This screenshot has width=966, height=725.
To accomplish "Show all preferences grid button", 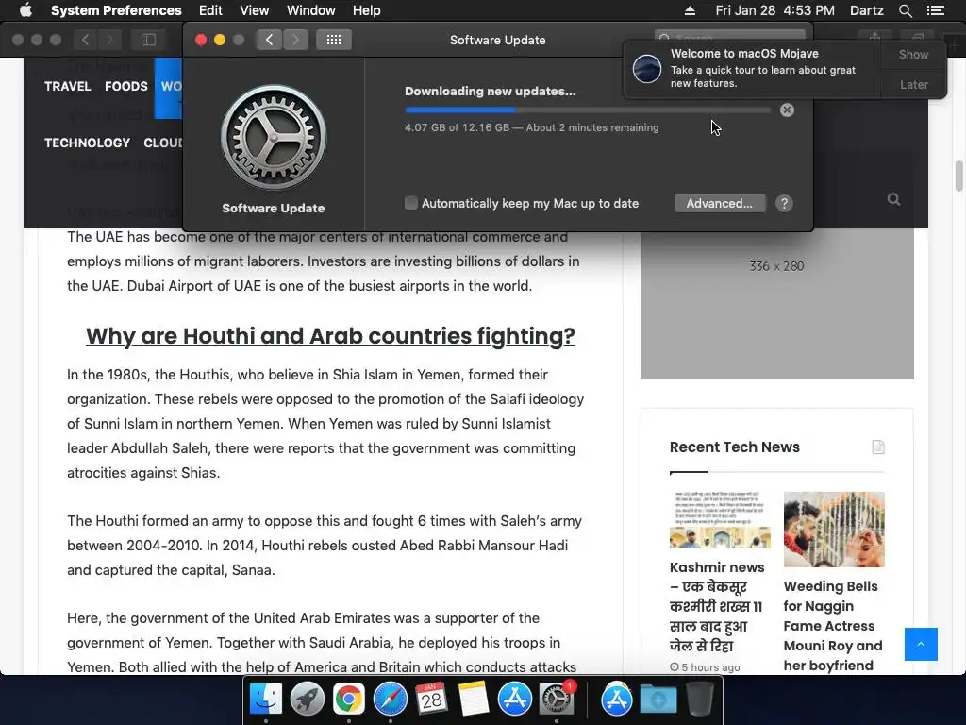I will (334, 40).
